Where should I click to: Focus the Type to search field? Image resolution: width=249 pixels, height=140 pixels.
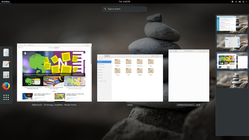[x=124, y=9]
